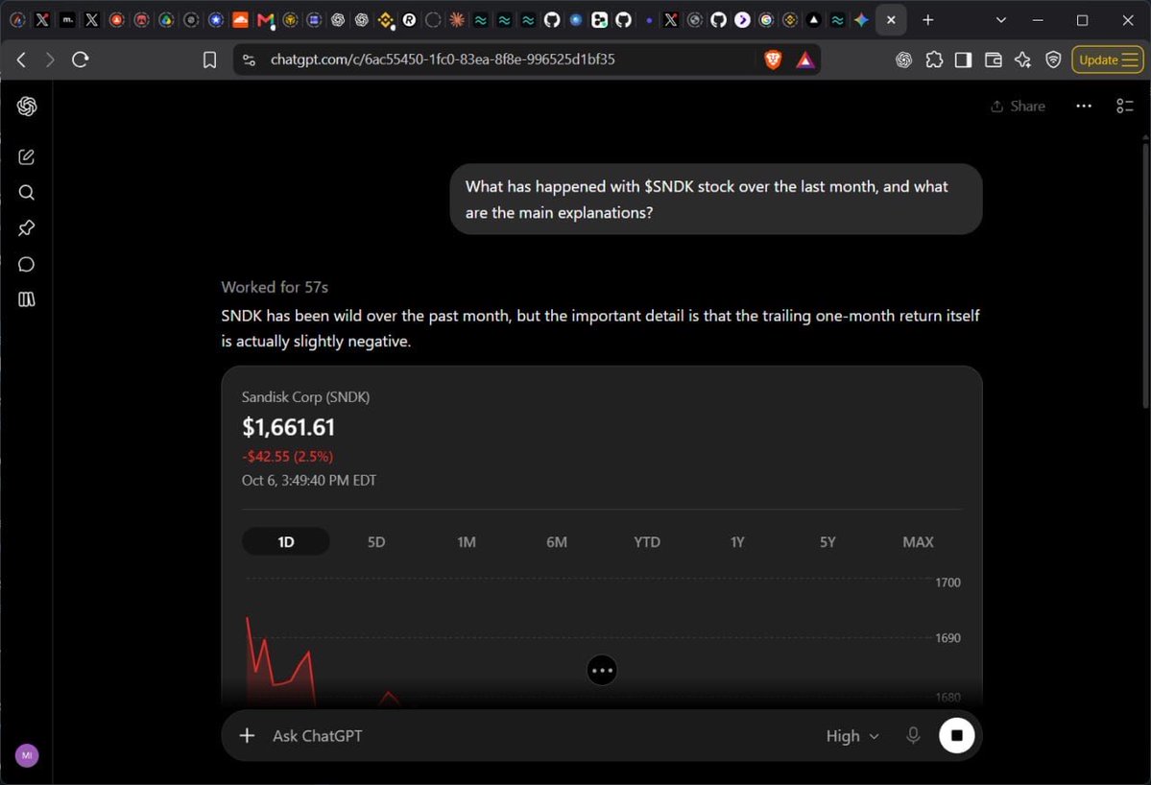
Task: Open the chat bubble icon in sidebar
Action: click(27, 264)
